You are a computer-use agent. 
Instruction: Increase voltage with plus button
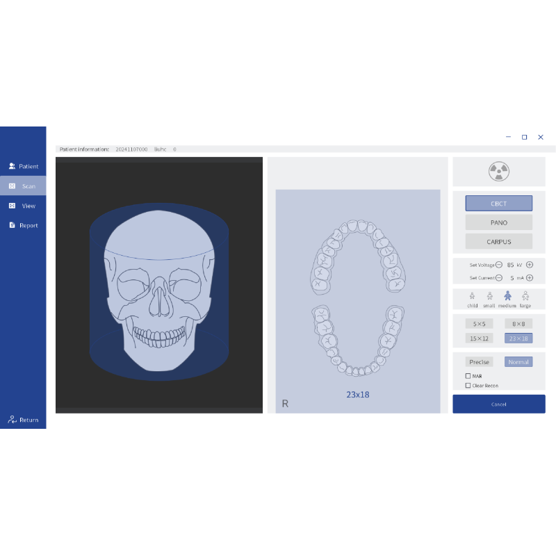[530, 265]
